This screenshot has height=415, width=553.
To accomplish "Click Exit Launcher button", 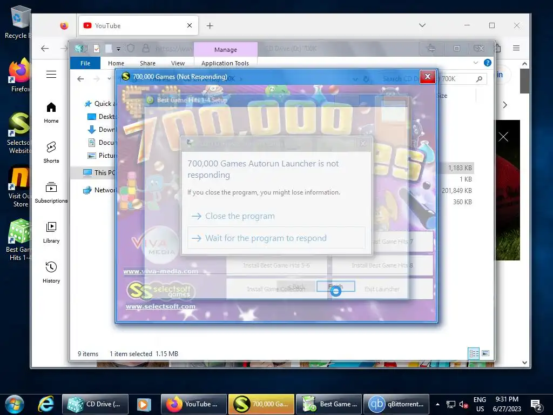I will (382, 289).
